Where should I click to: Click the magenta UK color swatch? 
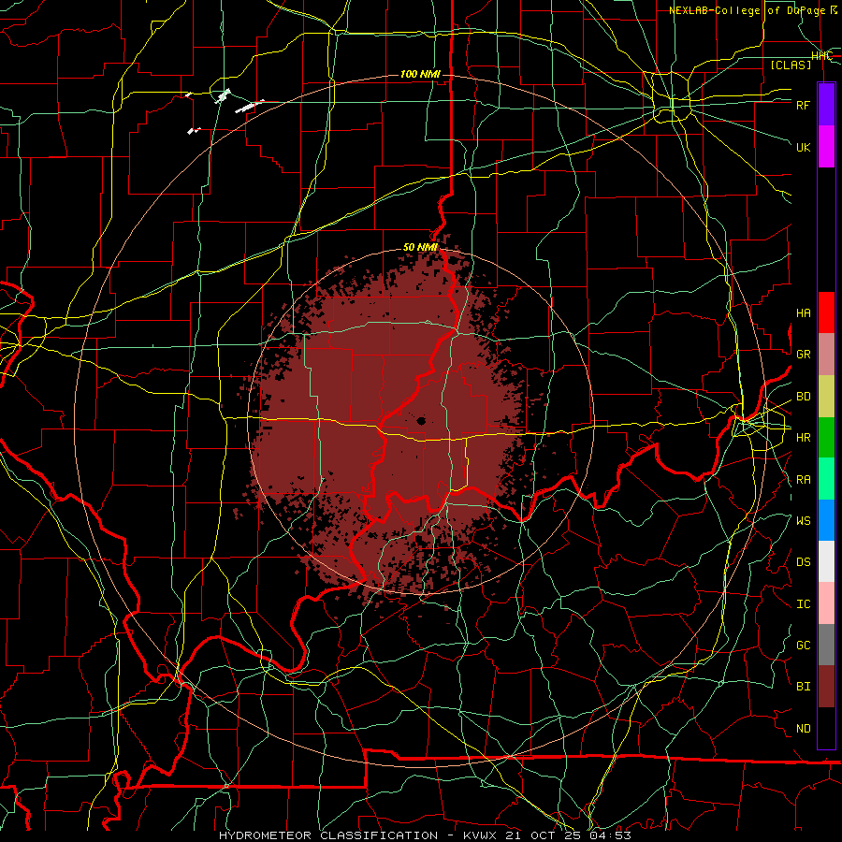coord(826,147)
